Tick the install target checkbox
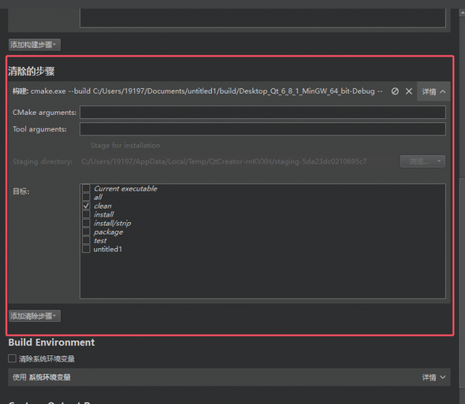The width and height of the screenshot is (465, 404). click(x=86, y=215)
